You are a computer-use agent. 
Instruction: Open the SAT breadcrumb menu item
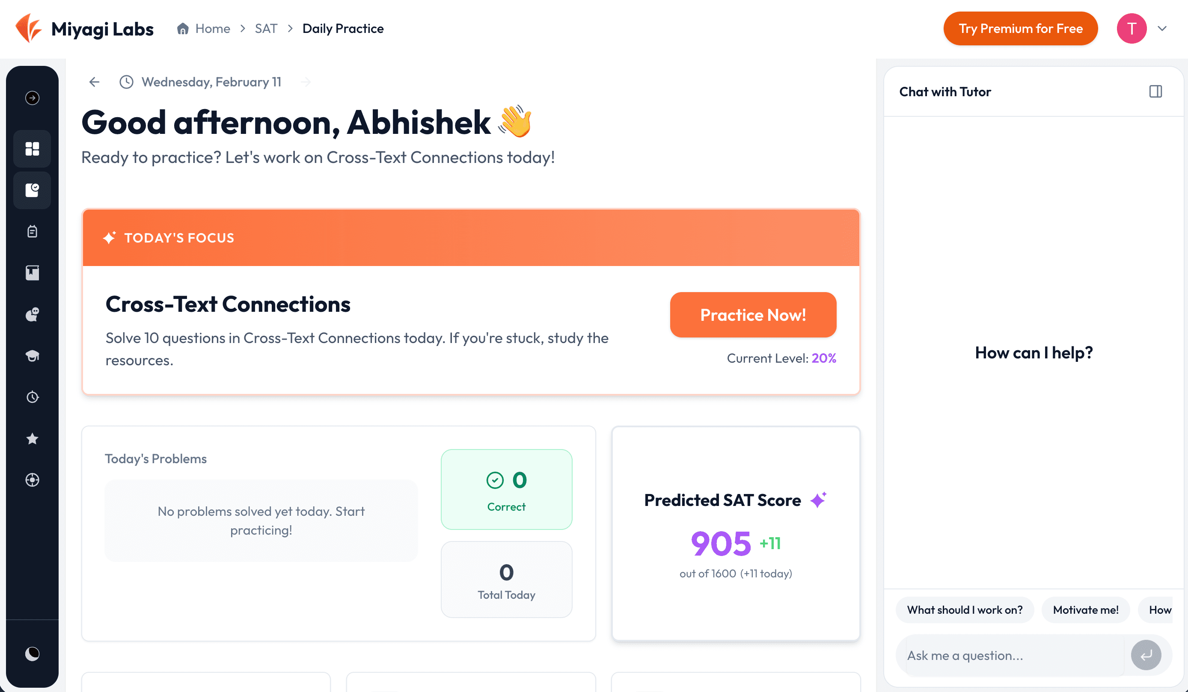point(265,28)
